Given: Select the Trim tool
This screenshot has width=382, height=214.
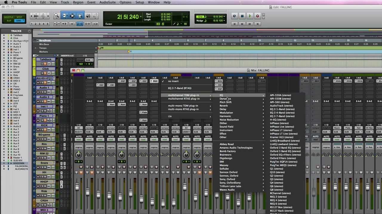Looking at the screenshot, I should pyautogui.click(x=64, y=16).
